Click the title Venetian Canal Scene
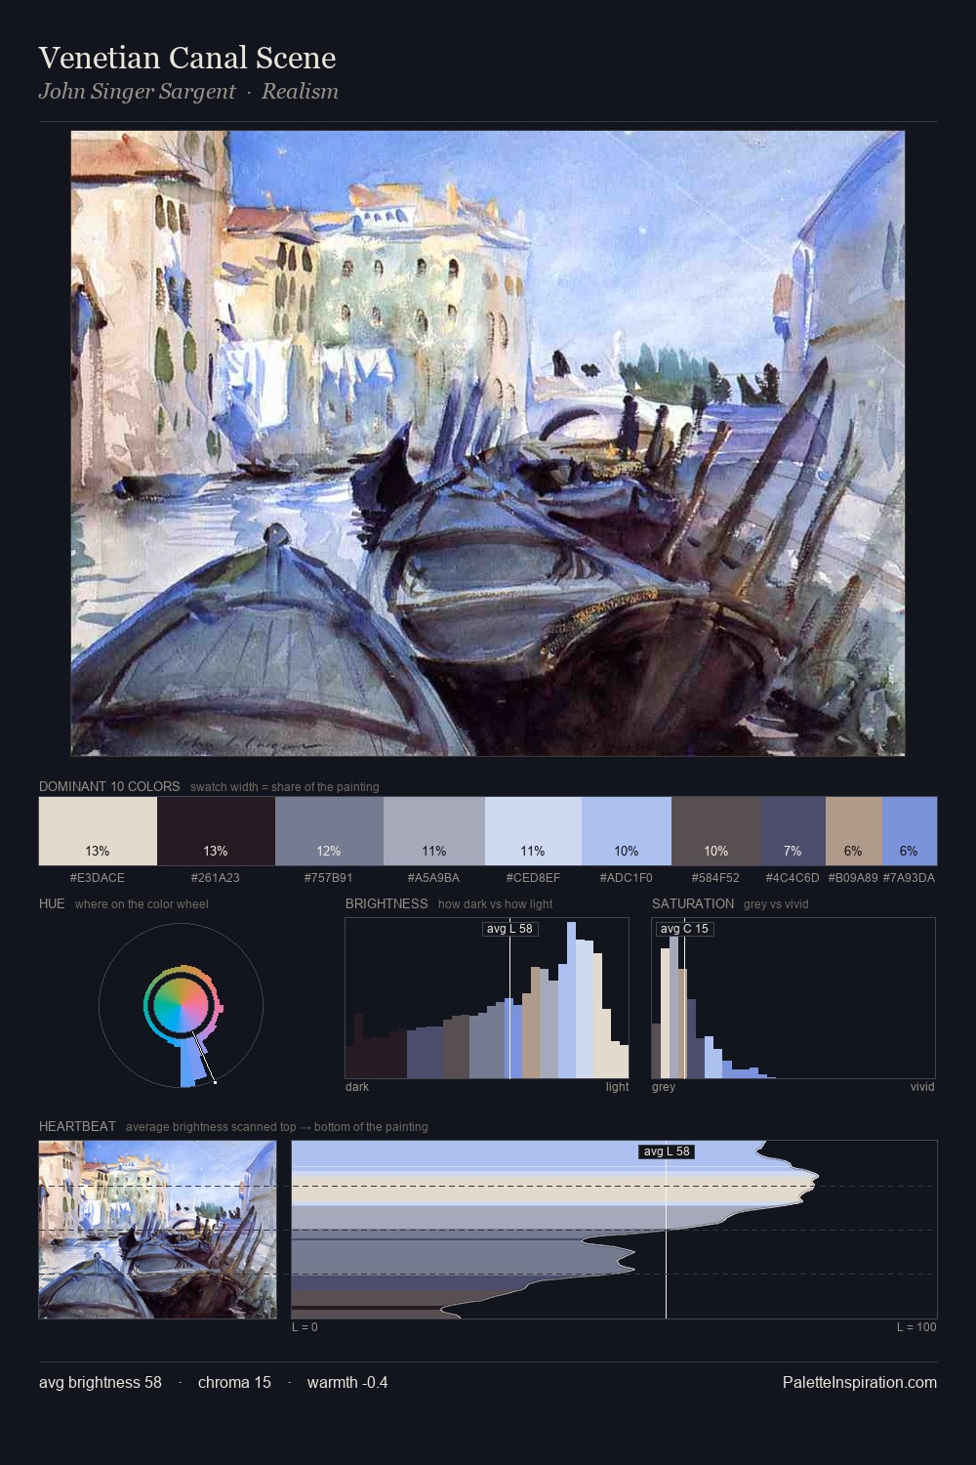 coord(187,58)
